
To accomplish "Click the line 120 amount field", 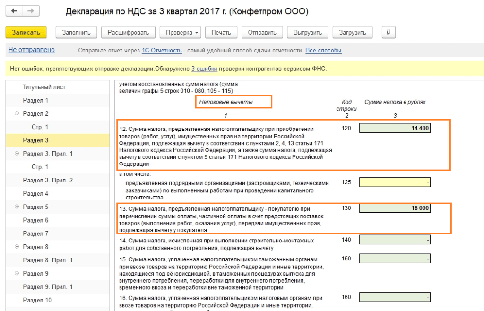I will (x=395, y=128).
